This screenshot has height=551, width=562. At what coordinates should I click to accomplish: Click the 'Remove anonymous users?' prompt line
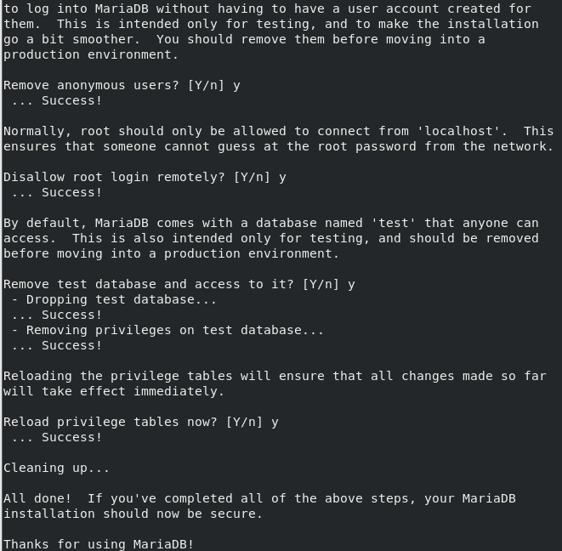(x=122, y=86)
